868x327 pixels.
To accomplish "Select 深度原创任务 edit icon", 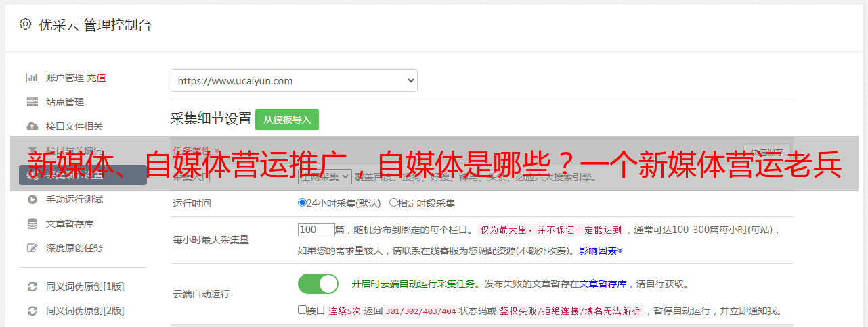I will point(32,248).
